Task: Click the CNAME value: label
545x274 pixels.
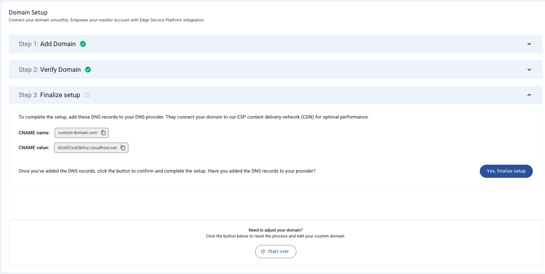Action: click(34, 148)
